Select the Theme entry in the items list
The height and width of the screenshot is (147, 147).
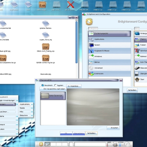[140, 39]
